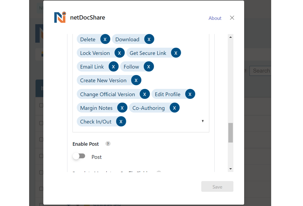Remove the Get Secure Link tag
303x206 pixels.
click(x=176, y=53)
